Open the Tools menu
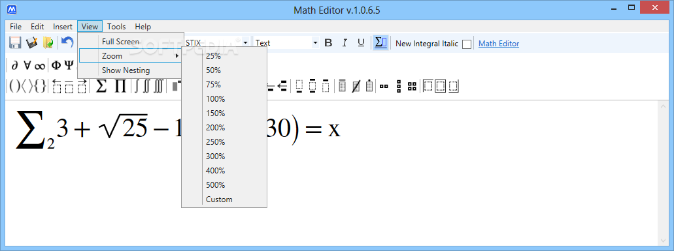 (116, 27)
